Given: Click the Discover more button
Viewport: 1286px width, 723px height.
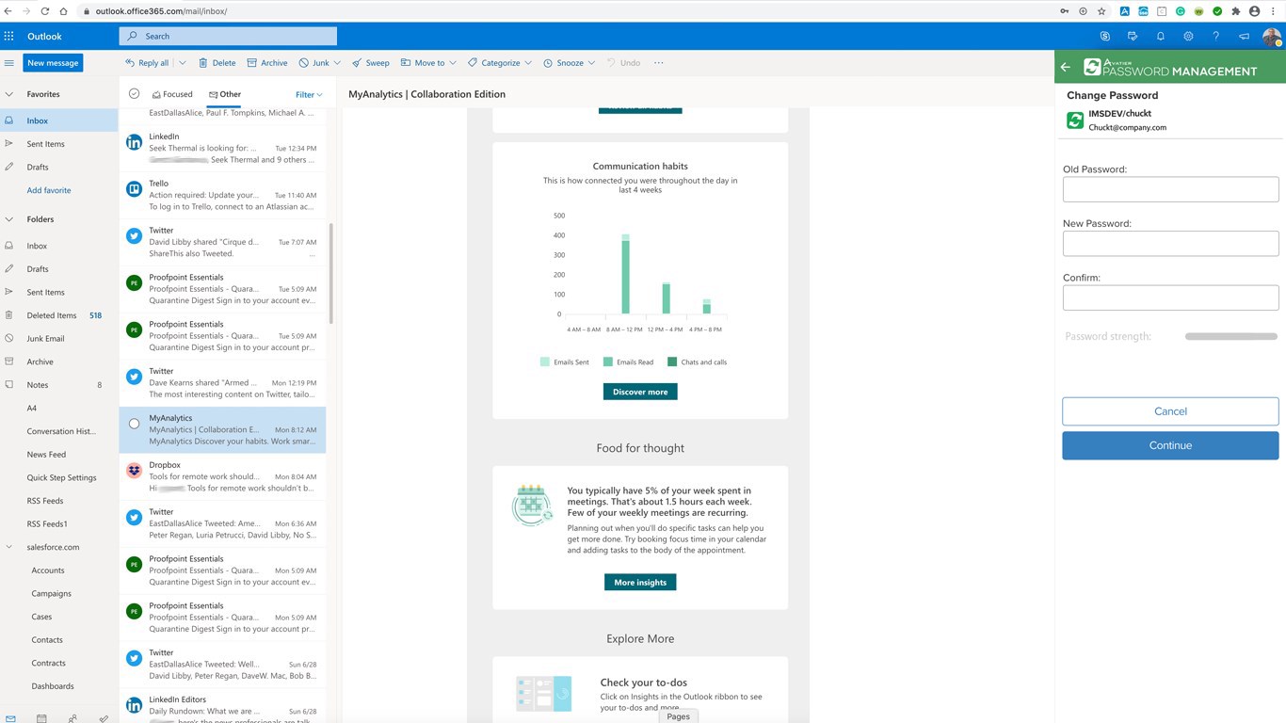Looking at the screenshot, I should click(640, 392).
